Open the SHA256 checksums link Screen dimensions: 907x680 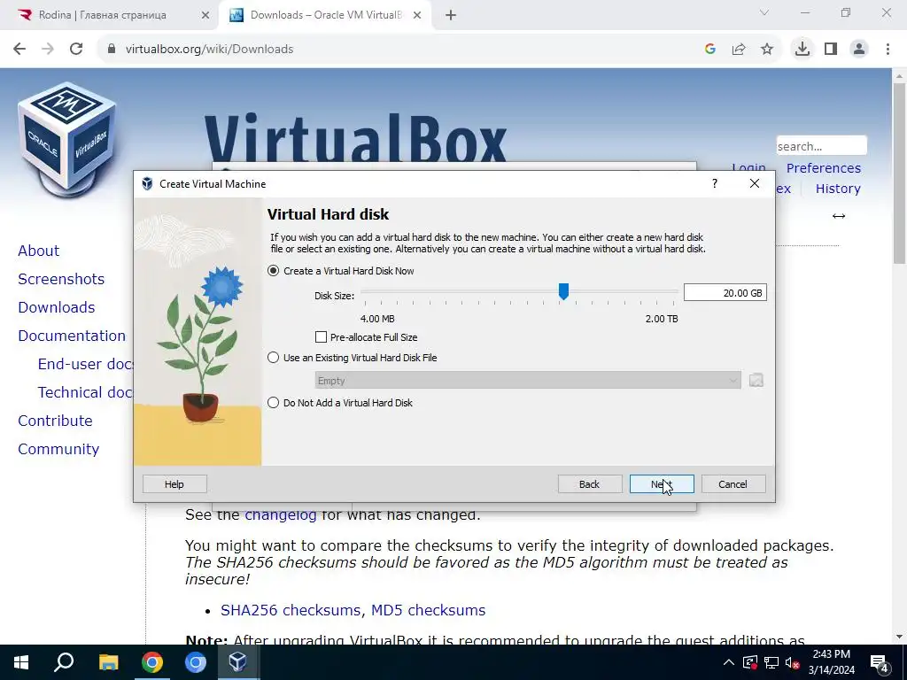291,610
